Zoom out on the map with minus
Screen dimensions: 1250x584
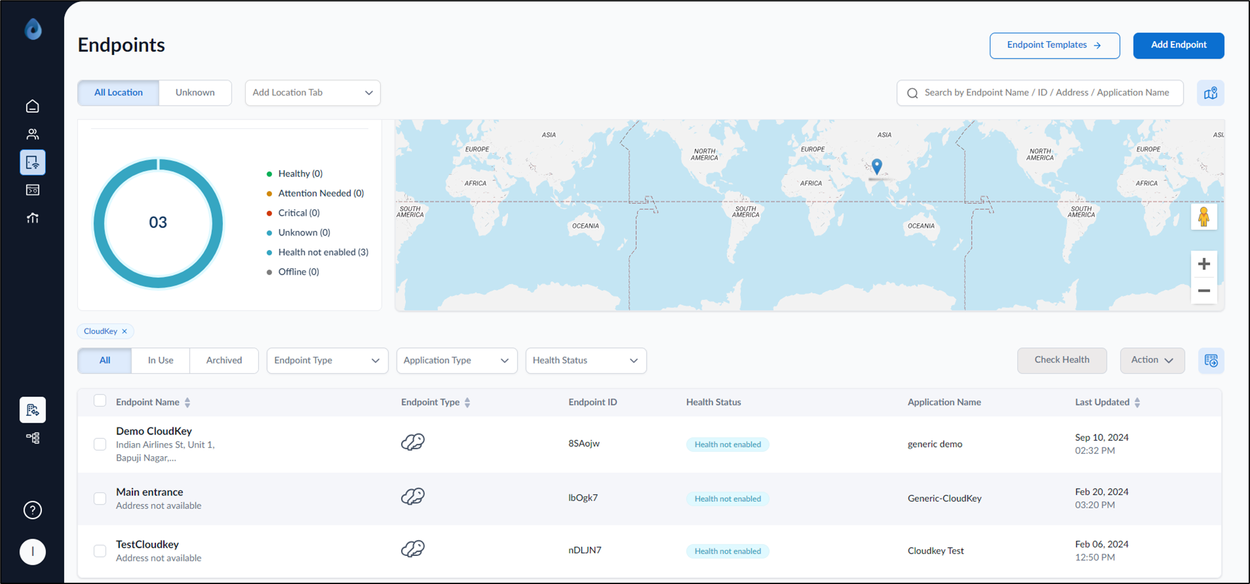pyautogui.click(x=1204, y=291)
